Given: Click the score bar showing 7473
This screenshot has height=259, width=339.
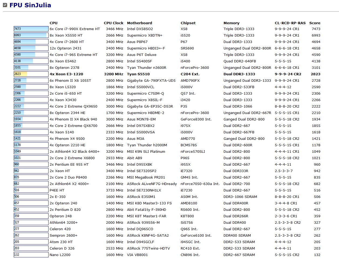Looking at the screenshot, I should [x=31, y=29].
